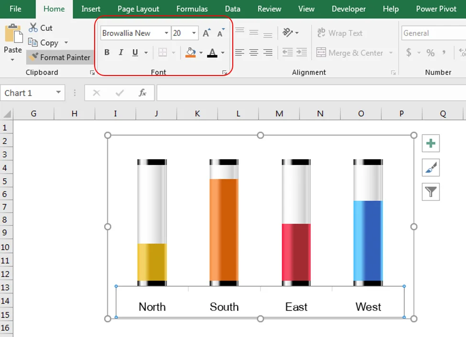Open the Font group dialog launcher
466x337 pixels.
(x=225, y=73)
